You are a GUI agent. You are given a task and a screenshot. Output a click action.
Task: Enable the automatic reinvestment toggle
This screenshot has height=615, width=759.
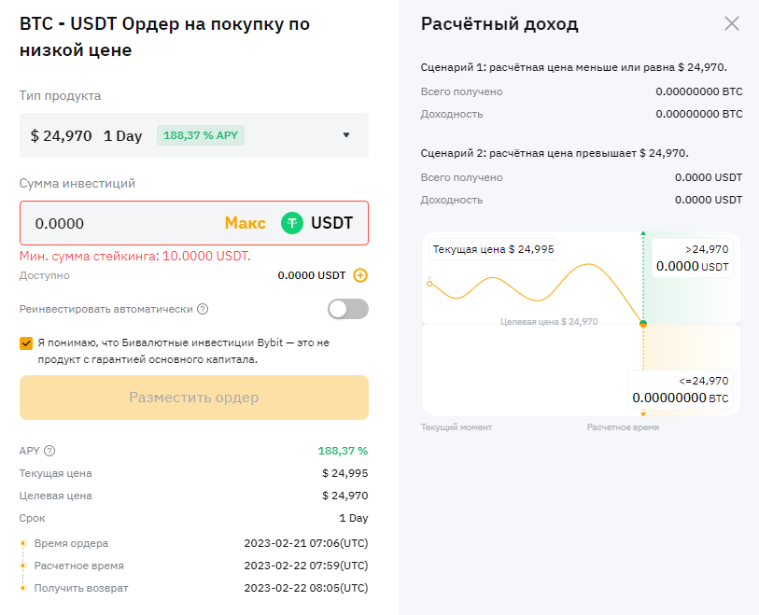point(348,309)
